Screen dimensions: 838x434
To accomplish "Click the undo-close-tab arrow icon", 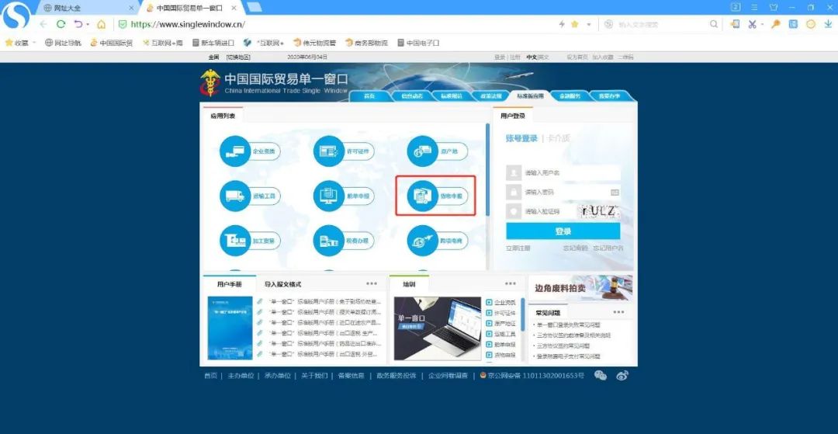I will [x=78, y=24].
